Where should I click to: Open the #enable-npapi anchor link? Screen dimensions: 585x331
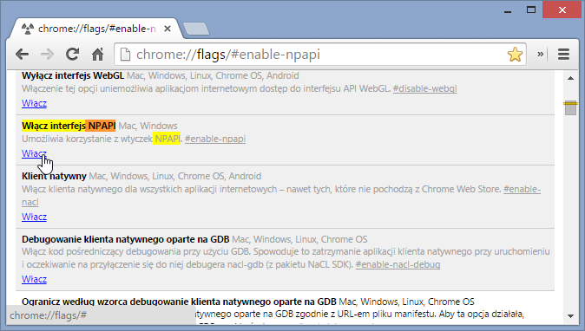[x=215, y=139]
